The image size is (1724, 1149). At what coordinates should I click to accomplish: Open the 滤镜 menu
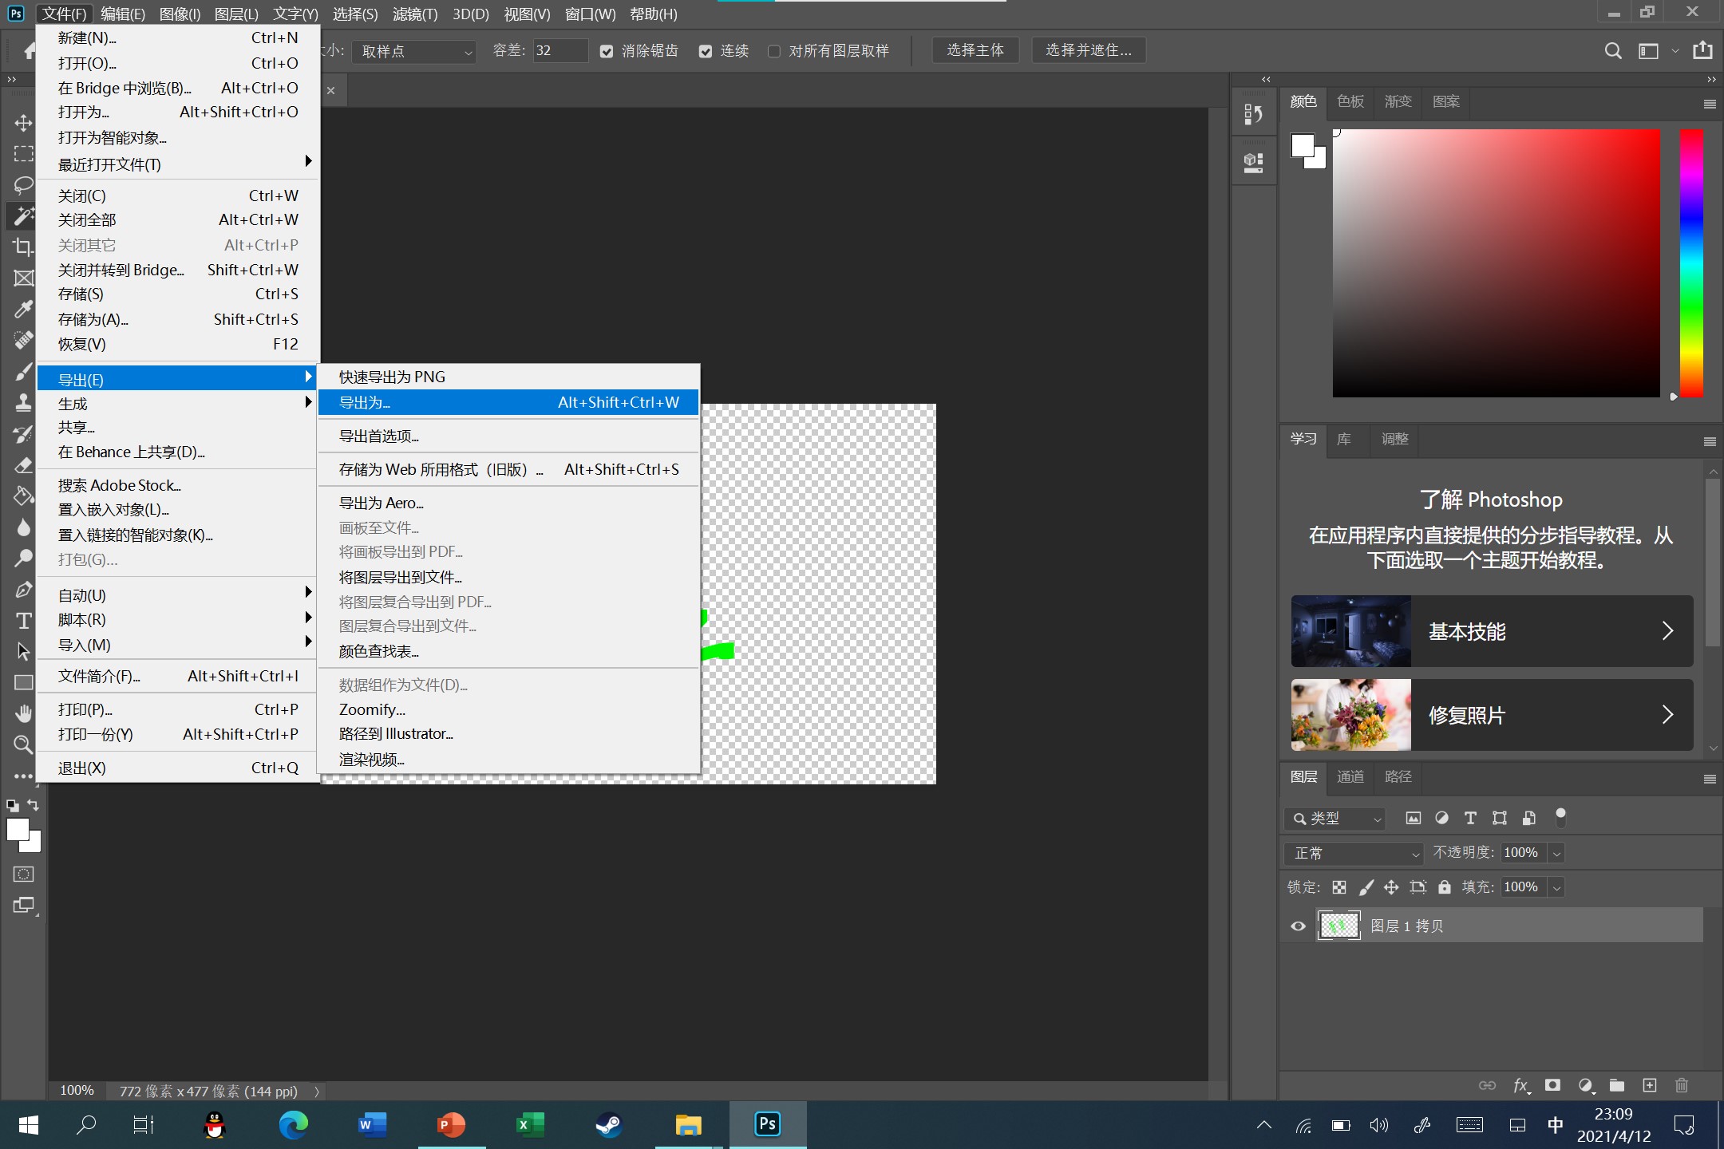pyautogui.click(x=415, y=14)
